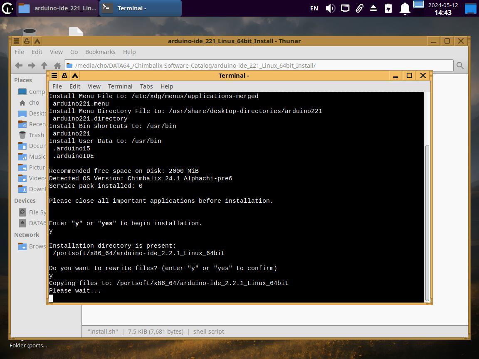This screenshot has height=359, width=479.
Task: Open the Terminal menu in Terminal window
Action: click(x=120, y=86)
